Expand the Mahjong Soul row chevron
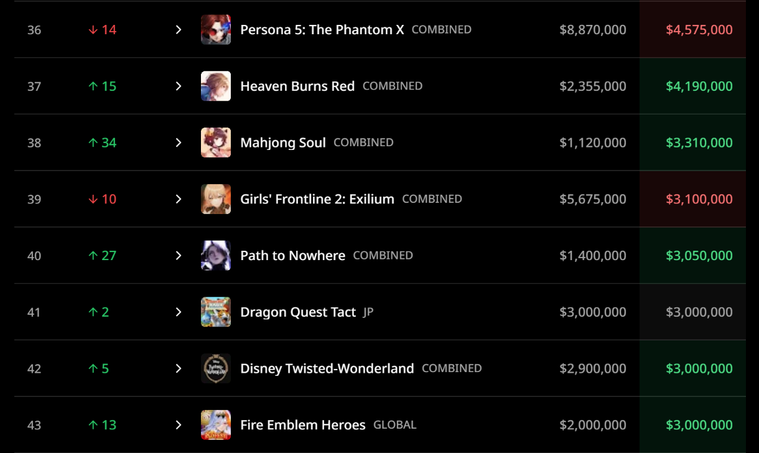Image resolution: width=759 pixels, height=453 pixels. (x=179, y=142)
